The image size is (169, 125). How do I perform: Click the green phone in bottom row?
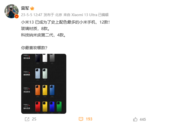pos(59,107)
